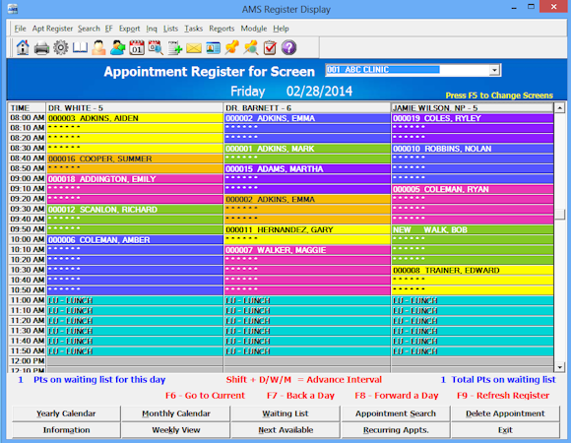571x443 pixels.
Task: Click the Next Available button
Action: (x=285, y=430)
